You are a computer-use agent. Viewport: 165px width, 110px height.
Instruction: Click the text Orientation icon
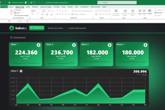coord(66,11)
